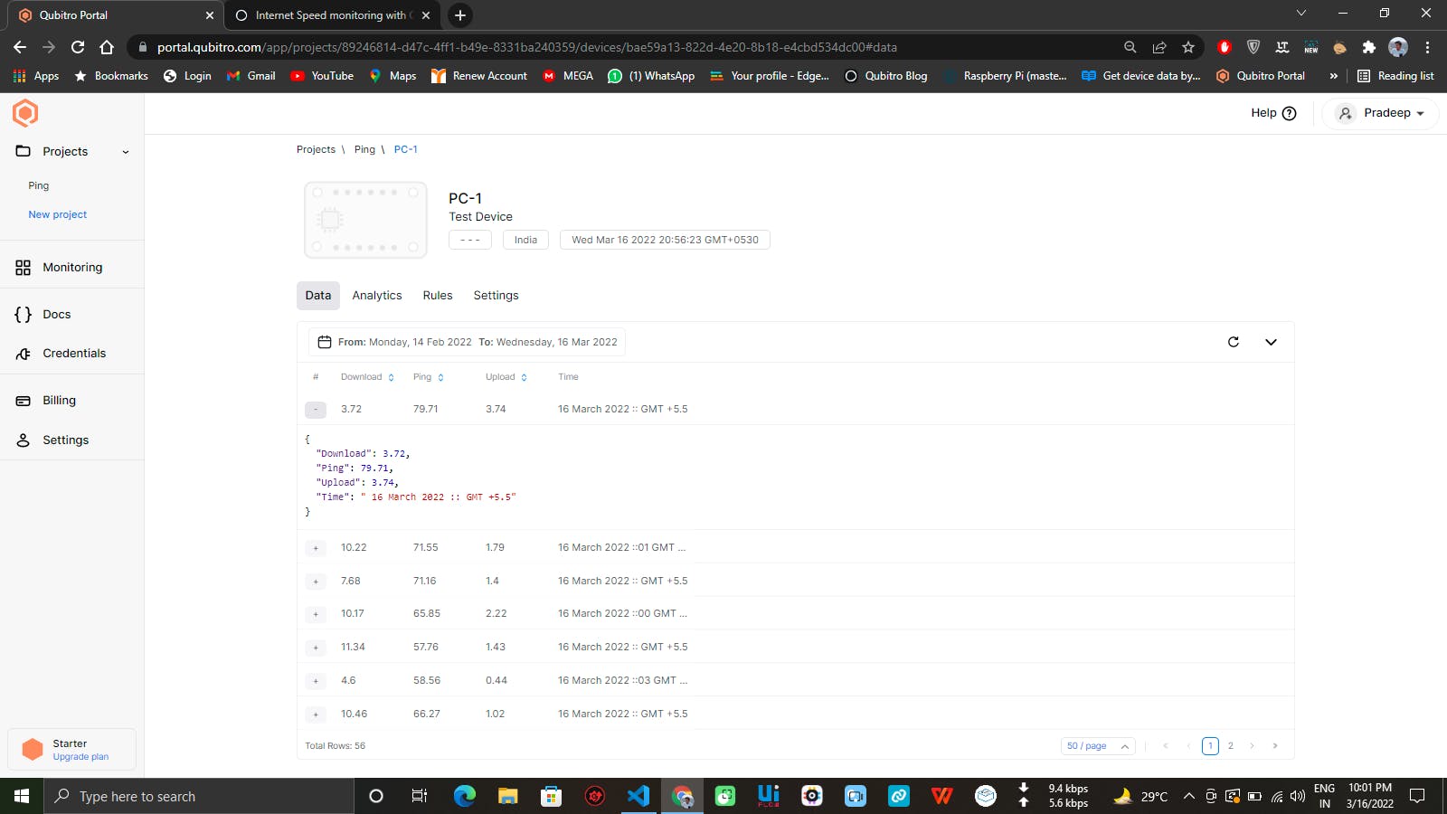Expand the data panel chevron
The image size is (1447, 814).
coord(1271,342)
